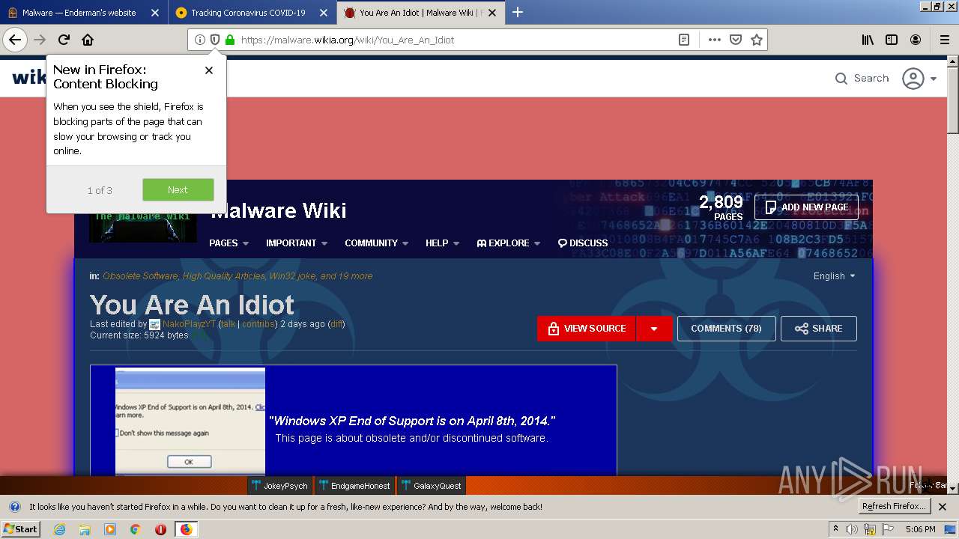Click the SHARE button
The image size is (959, 539).
click(819, 329)
